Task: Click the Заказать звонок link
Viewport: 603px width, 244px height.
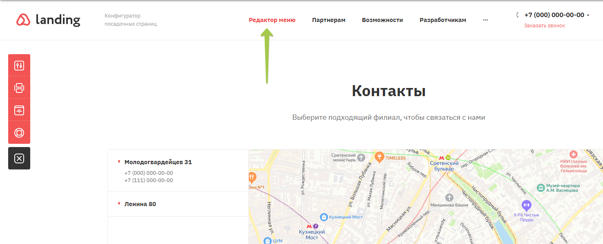Action: tap(545, 26)
